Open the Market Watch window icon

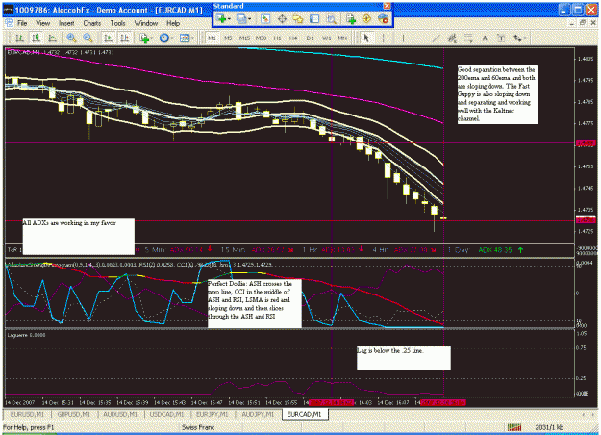coord(265,19)
